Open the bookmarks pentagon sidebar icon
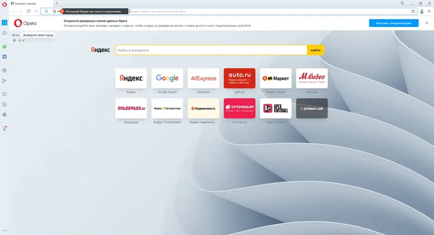 (x=4, y=33)
